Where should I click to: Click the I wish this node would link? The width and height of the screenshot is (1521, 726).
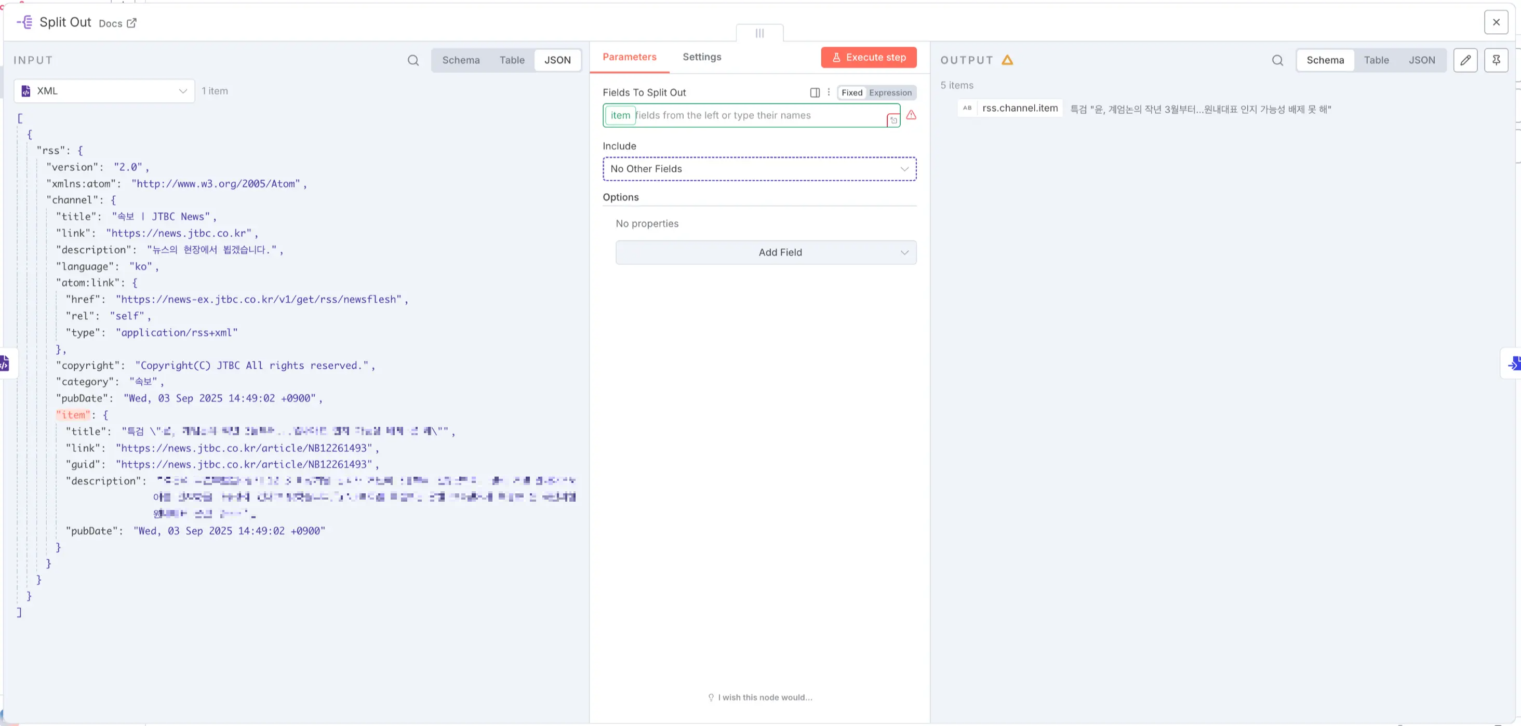pyautogui.click(x=764, y=697)
